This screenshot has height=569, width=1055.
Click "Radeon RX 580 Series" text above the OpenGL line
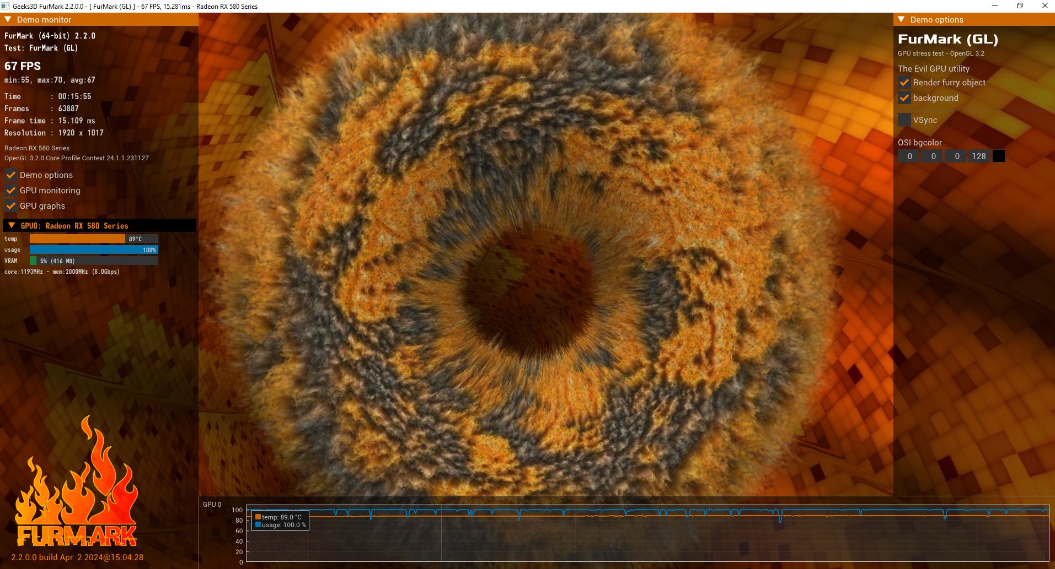click(x=37, y=148)
